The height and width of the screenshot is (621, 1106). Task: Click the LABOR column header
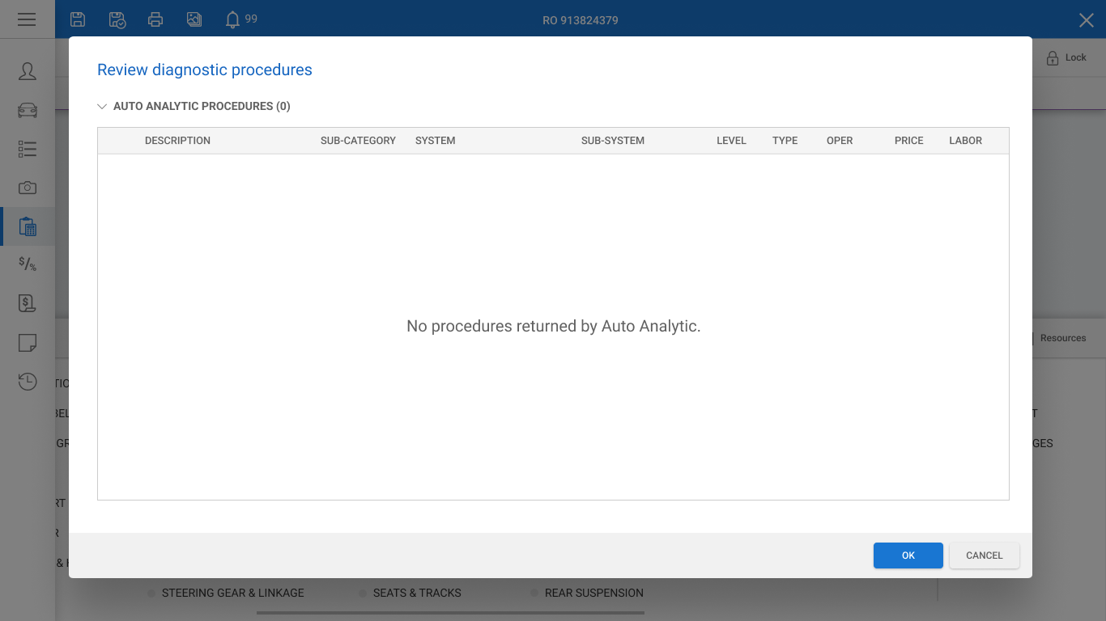(x=966, y=141)
